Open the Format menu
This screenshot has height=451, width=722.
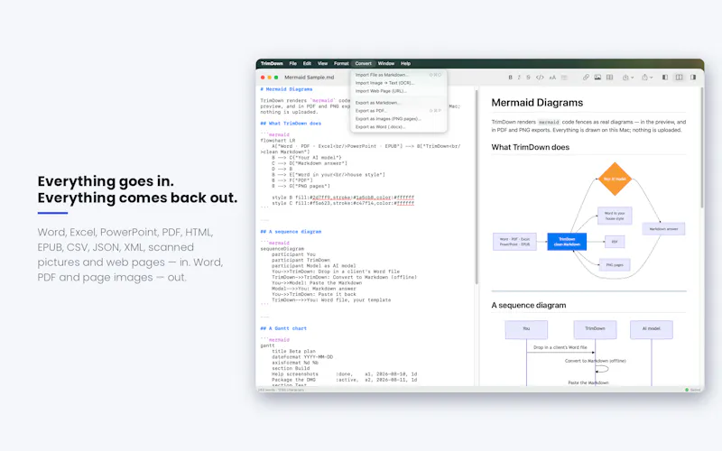pyautogui.click(x=341, y=63)
